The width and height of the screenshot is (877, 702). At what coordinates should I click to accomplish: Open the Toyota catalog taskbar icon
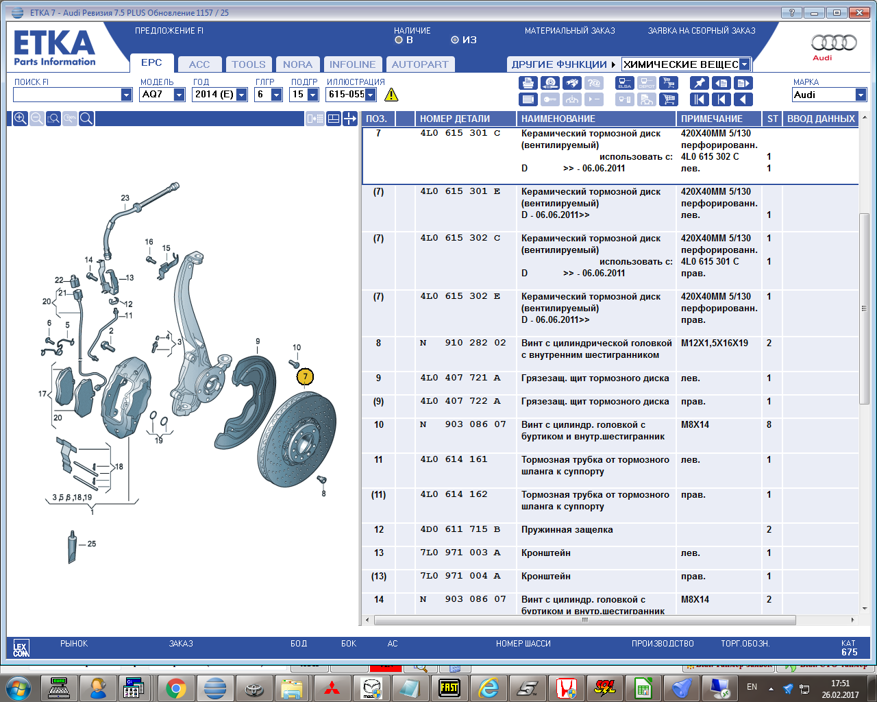[x=254, y=688]
